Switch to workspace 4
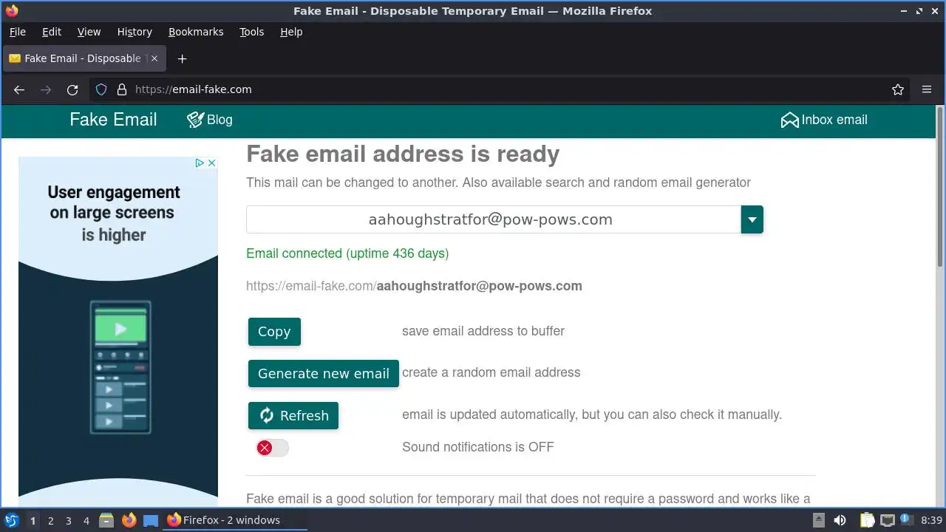The height and width of the screenshot is (532, 946). click(86, 520)
